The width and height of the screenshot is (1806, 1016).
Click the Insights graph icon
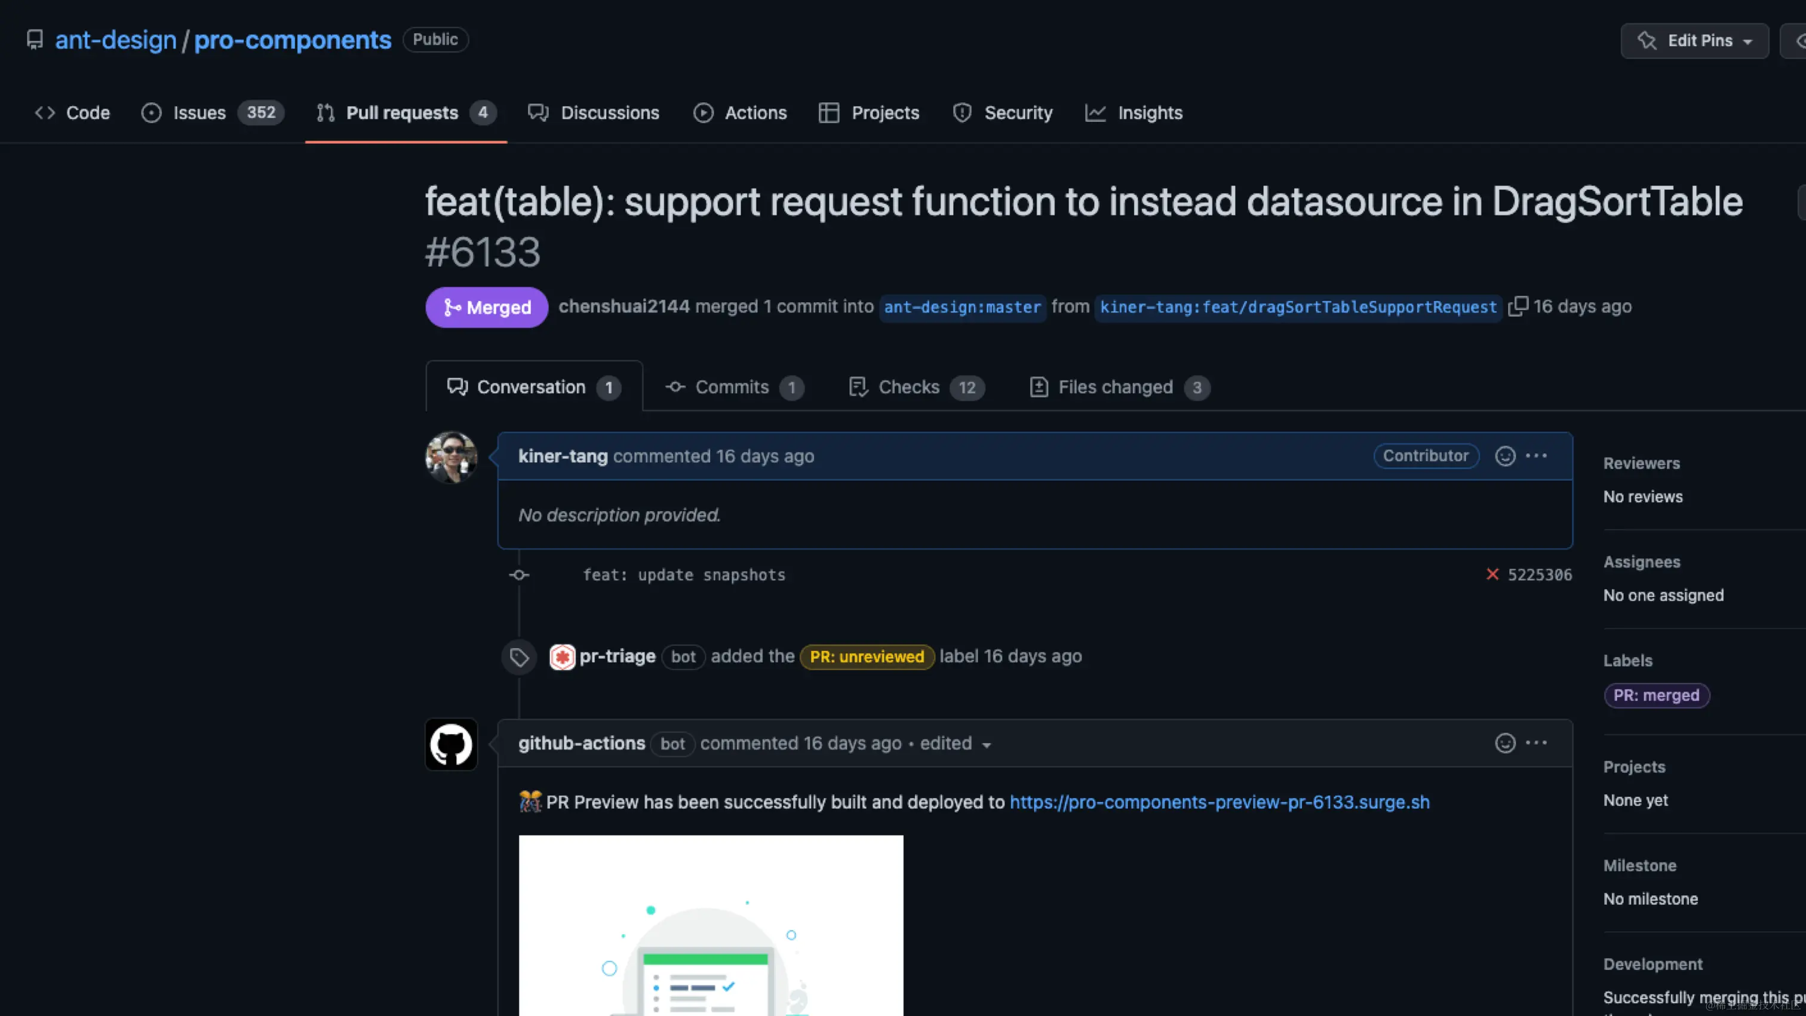(1095, 113)
